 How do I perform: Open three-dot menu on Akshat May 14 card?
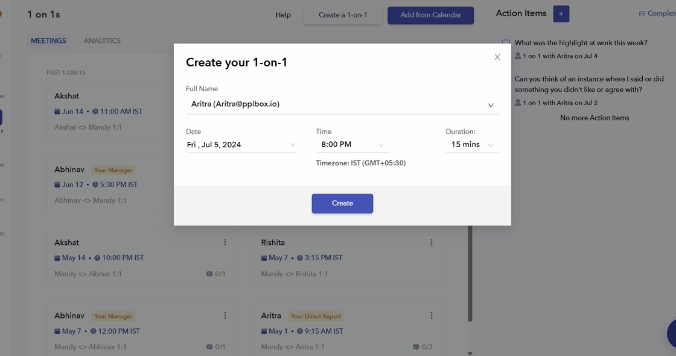(x=225, y=243)
